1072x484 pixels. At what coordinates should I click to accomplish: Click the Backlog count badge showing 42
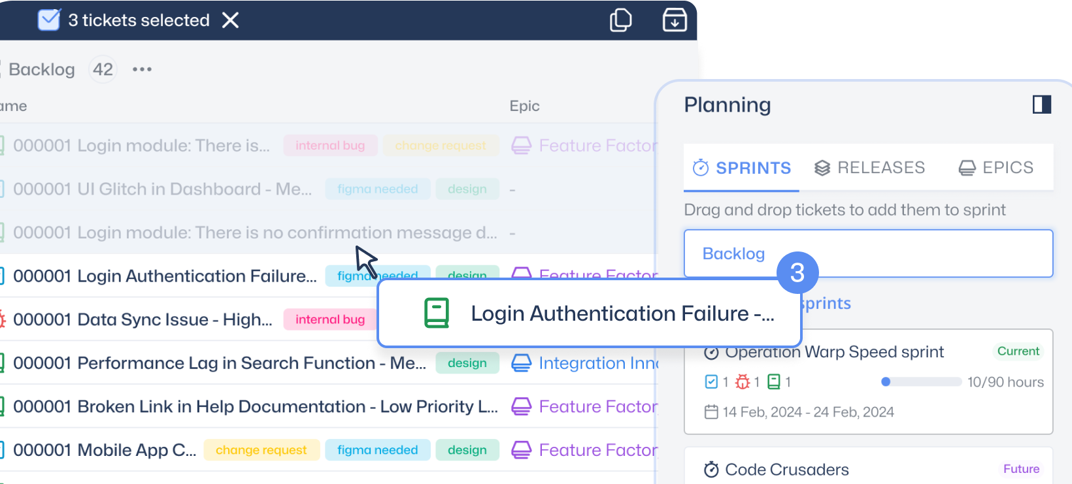(x=103, y=69)
